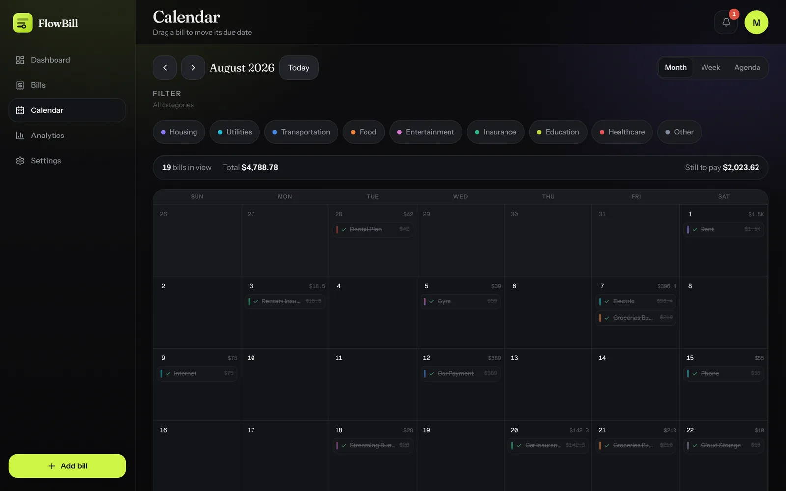
Task: Toggle the Transportation category filter
Action: [x=301, y=132]
